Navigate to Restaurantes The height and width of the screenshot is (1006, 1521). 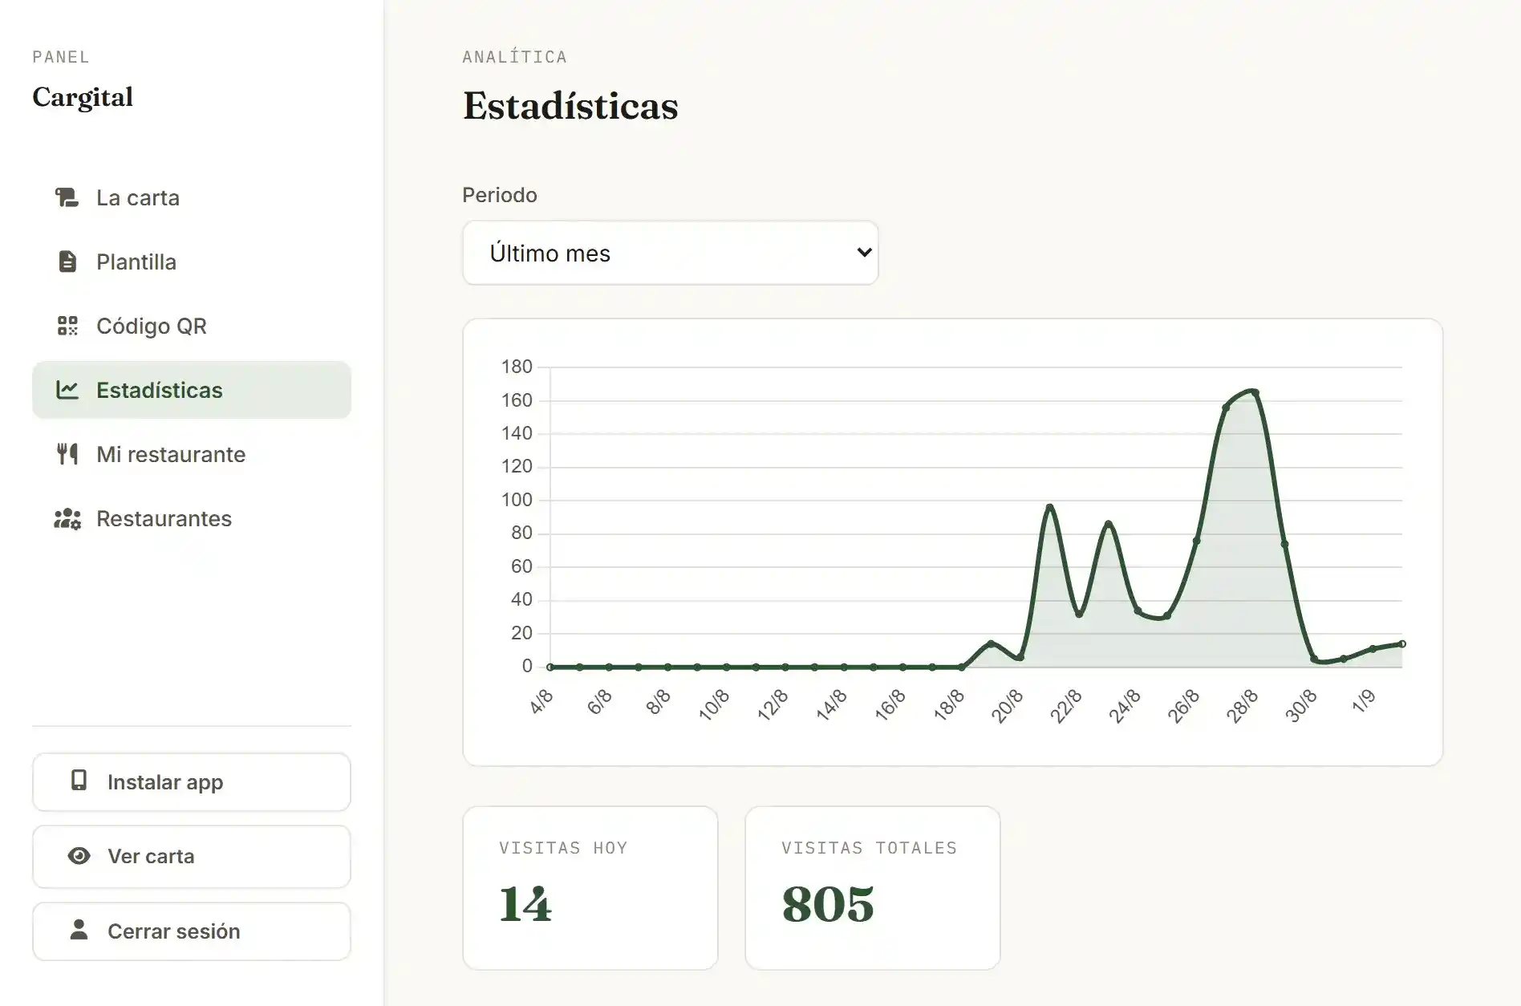[192, 518]
